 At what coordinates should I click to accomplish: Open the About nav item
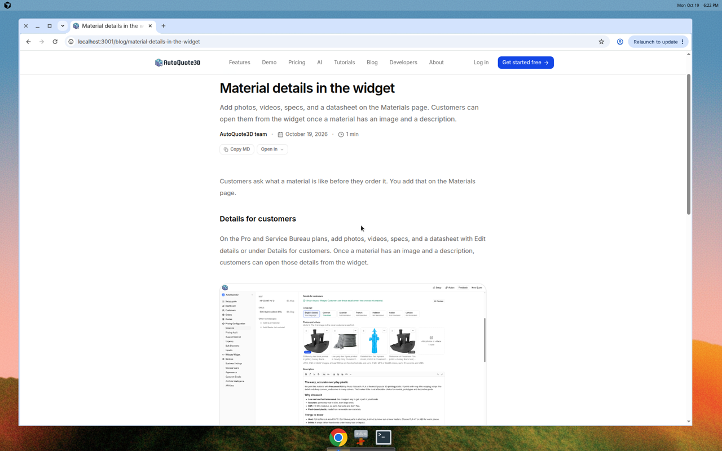pyautogui.click(x=436, y=63)
